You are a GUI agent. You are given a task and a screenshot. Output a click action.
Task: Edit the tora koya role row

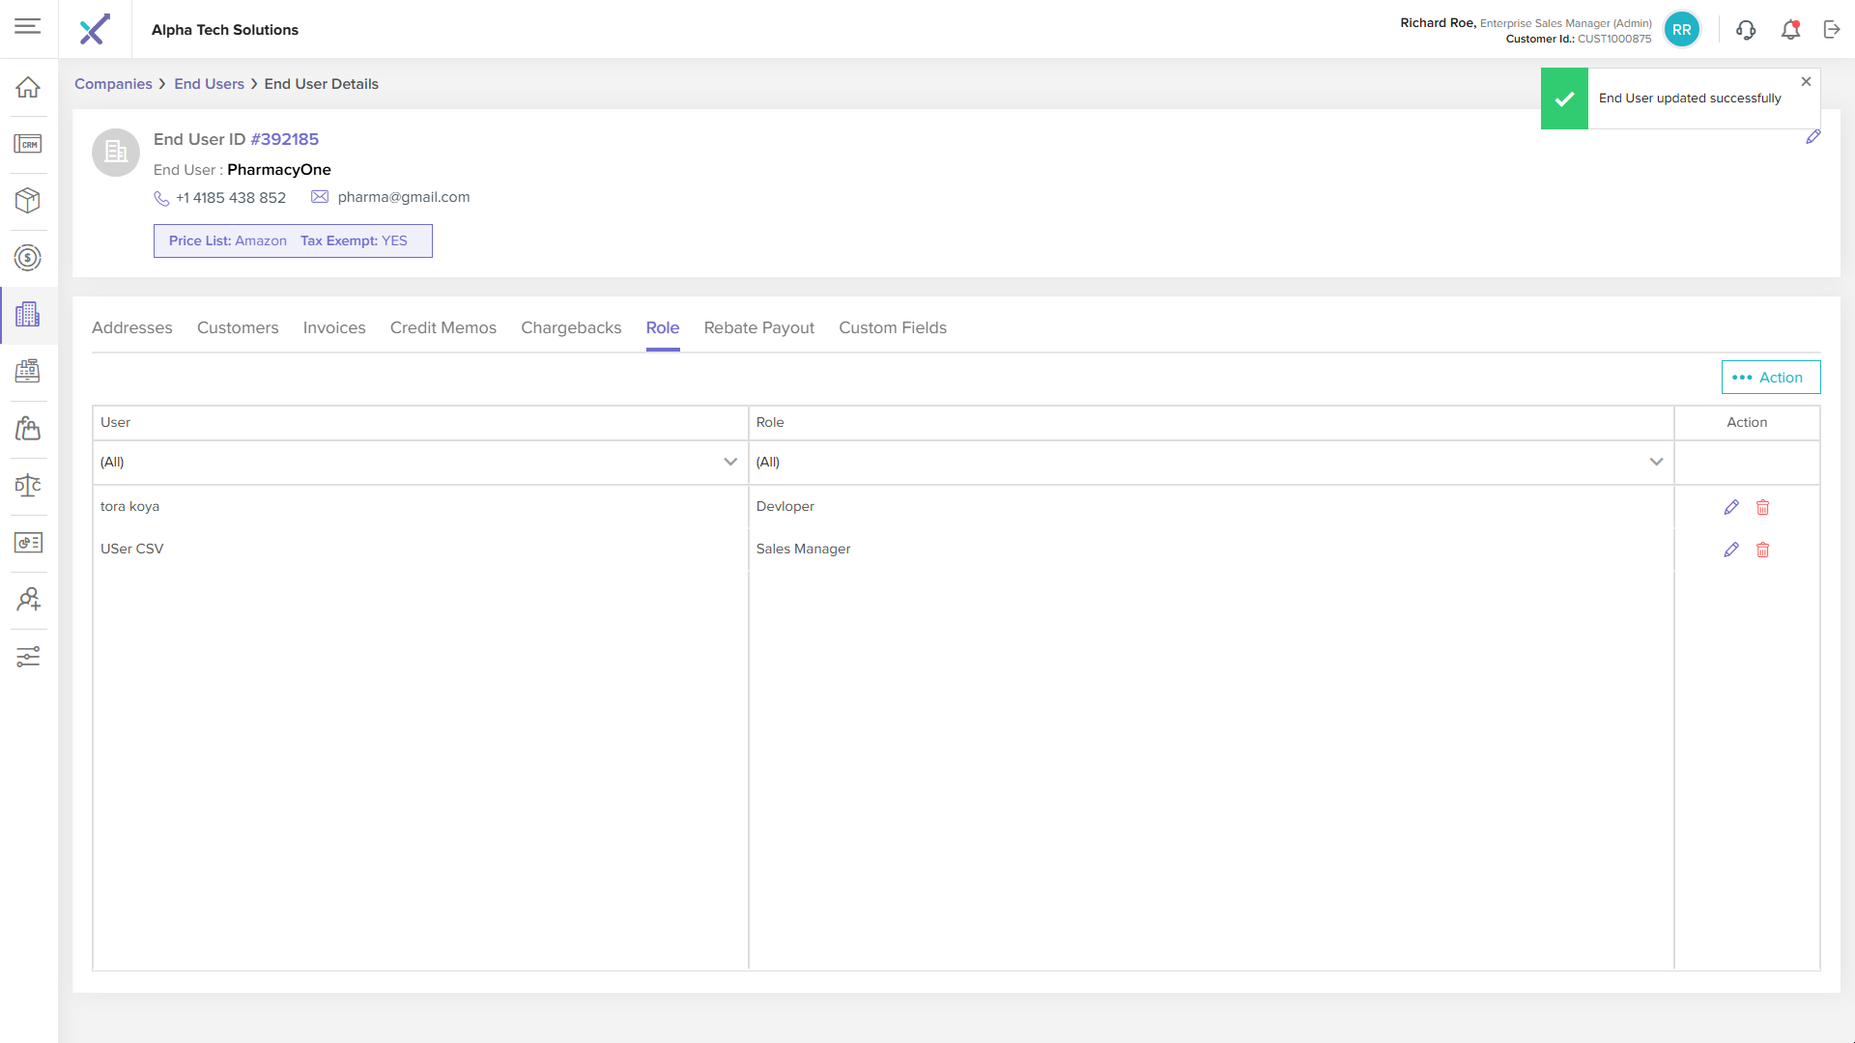1731,507
